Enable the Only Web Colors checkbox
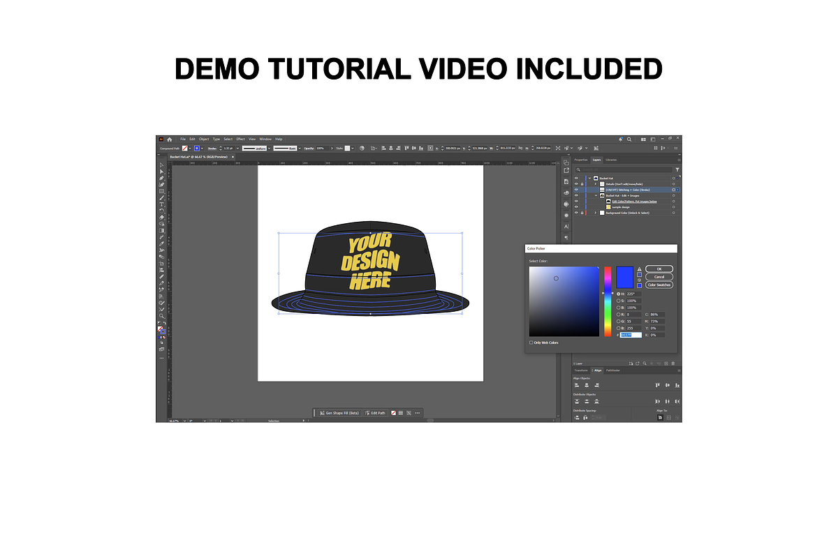The height and width of the screenshot is (558, 838). pyautogui.click(x=531, y=342)
